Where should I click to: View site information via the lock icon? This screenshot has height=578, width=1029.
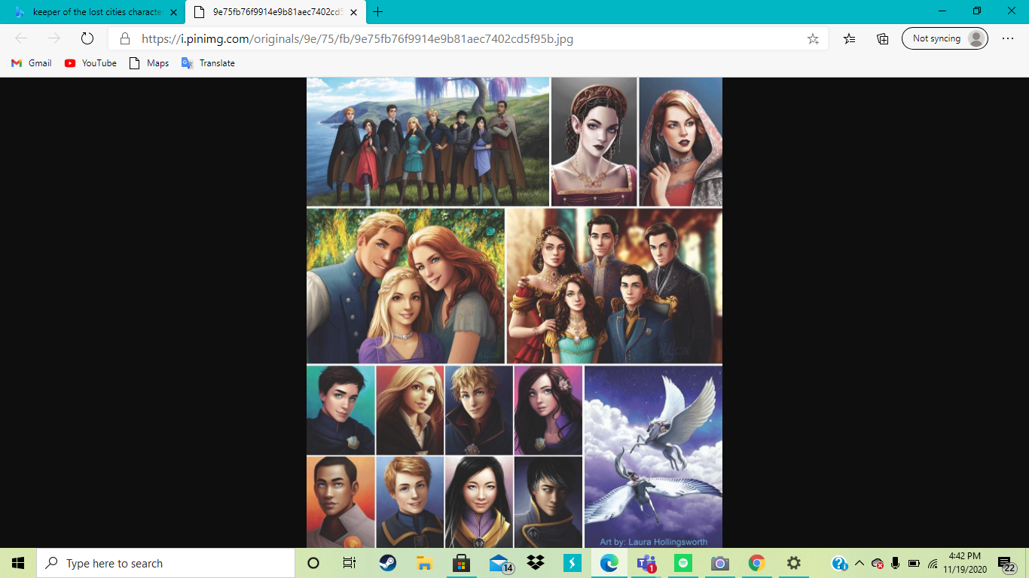pos(125,38)
